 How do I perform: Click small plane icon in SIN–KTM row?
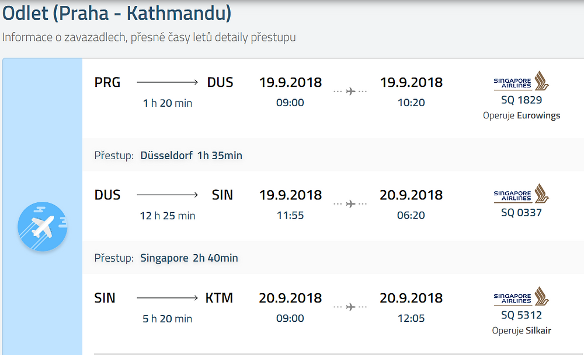tap(350, 307)
